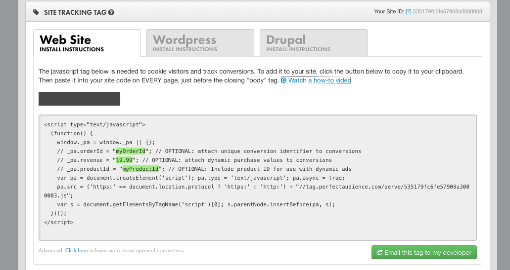Click the window._pa = window._pa || {}; line

[x=106, y=142]
